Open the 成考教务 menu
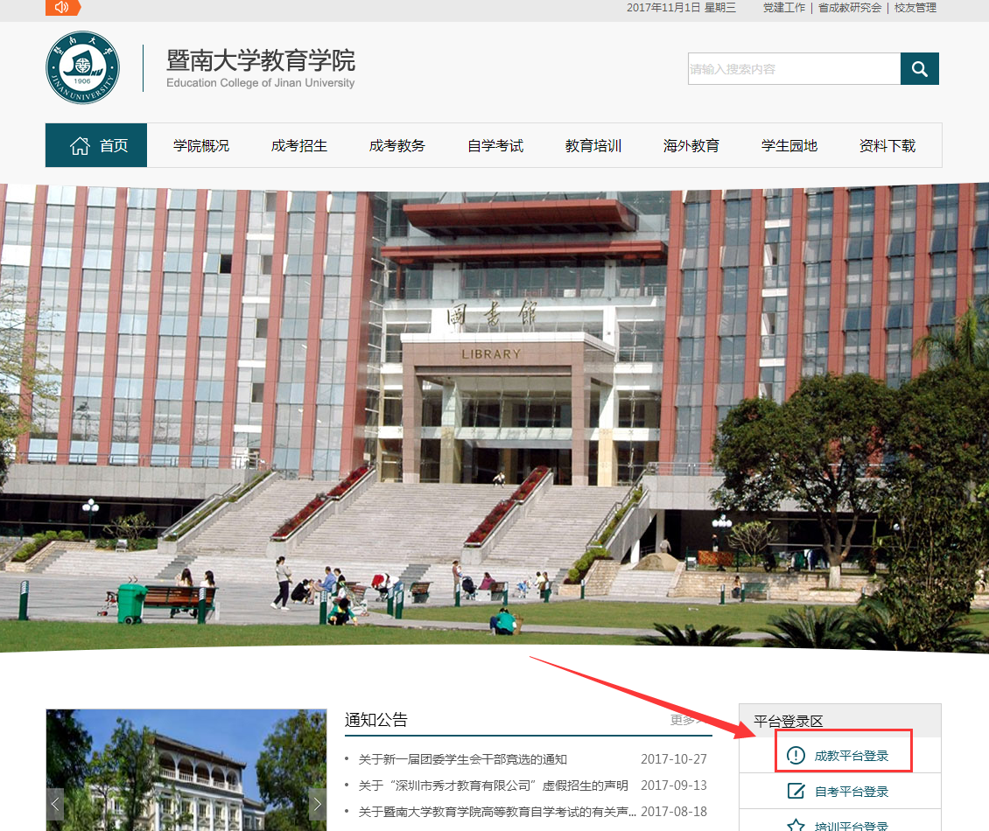This screenshot has height=831, width=989. (397, 146)
